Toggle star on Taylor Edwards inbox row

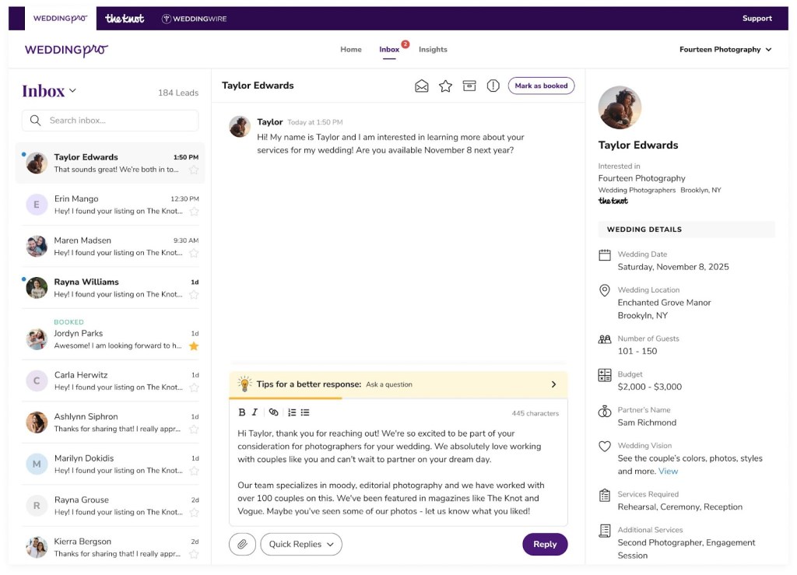(194, 170)
